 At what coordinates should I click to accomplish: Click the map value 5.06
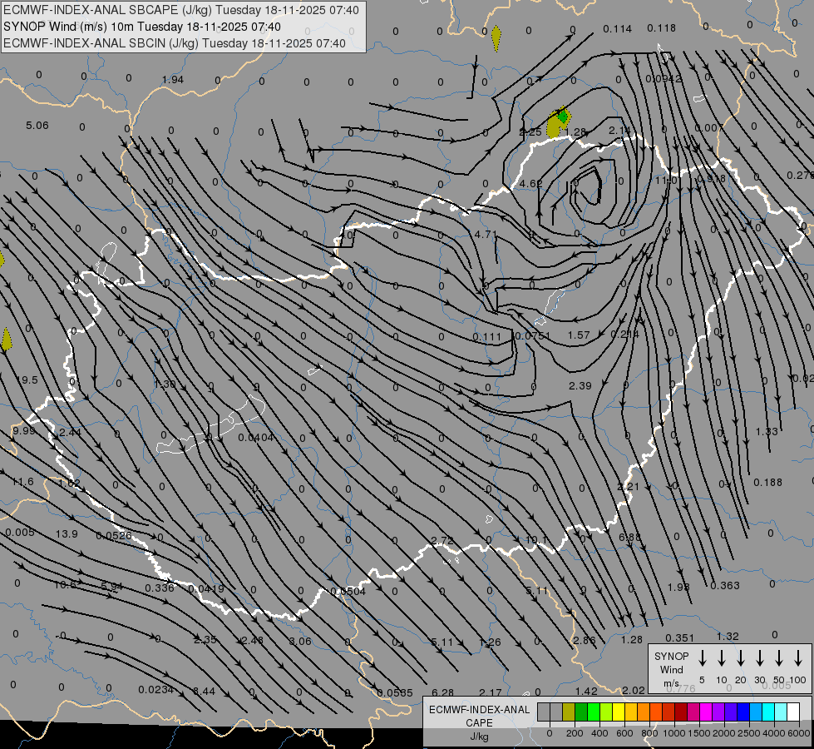point(37,126)
